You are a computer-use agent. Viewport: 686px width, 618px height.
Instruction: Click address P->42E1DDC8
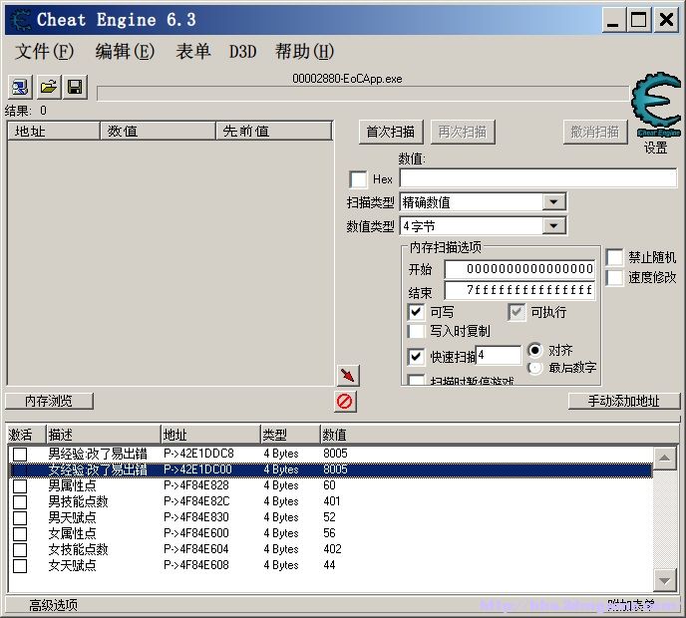click(198, 454)
